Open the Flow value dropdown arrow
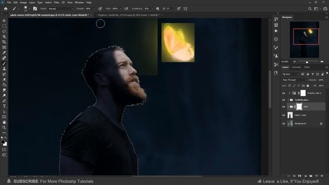Viewport: 329px width, 185px height. pyautogui.click(x=120, y=9)
